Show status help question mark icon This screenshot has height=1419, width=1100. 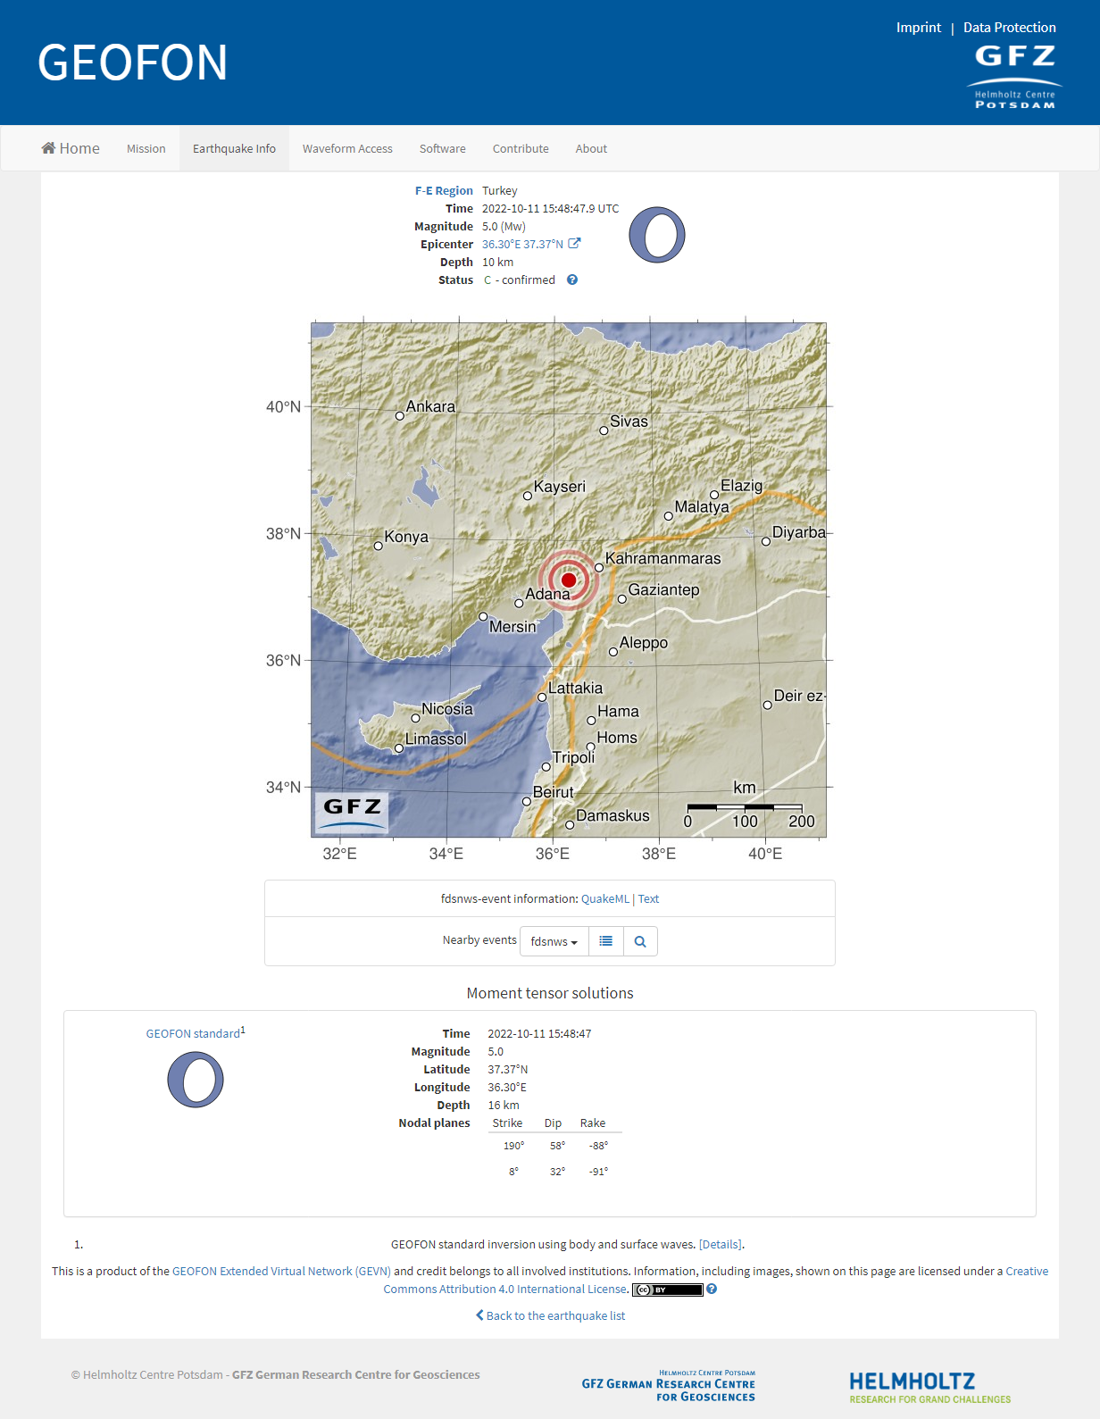click(572, 280)
